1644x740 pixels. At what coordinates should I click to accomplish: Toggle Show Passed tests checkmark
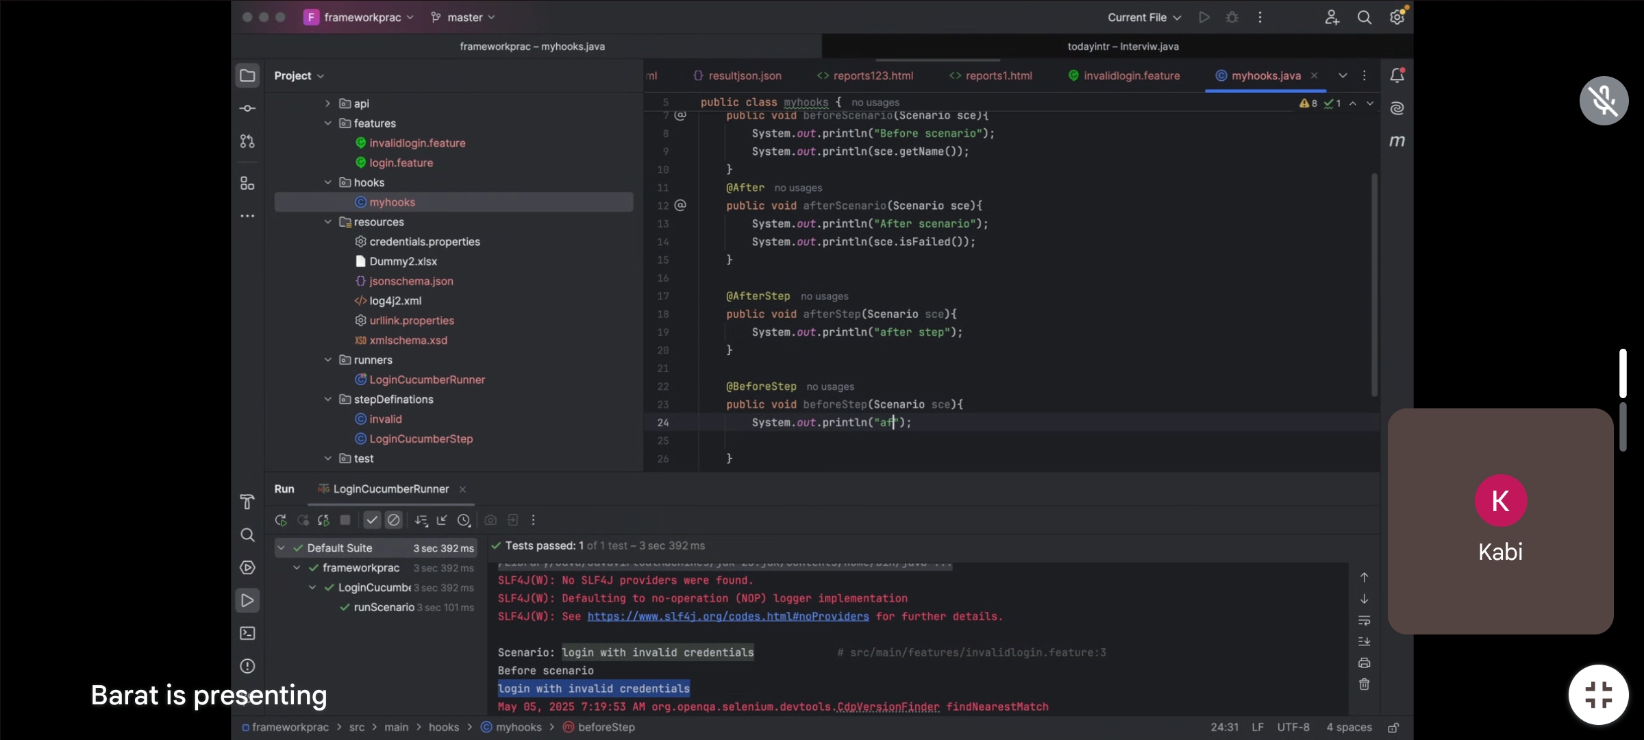pos(372,520)
